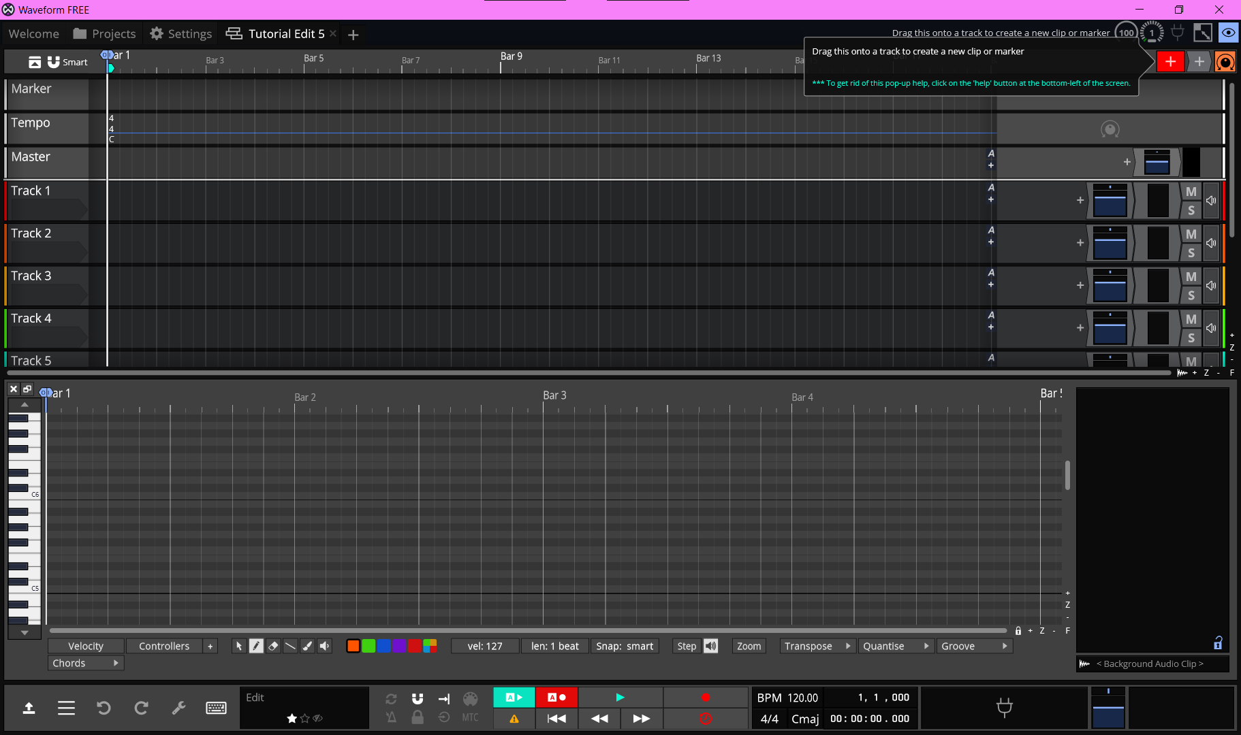
Task: Toggle the magnet snapping icon
Action: pos(418,698)
